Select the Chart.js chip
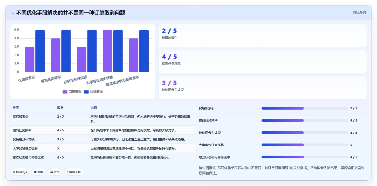 [x=20, y=172]
